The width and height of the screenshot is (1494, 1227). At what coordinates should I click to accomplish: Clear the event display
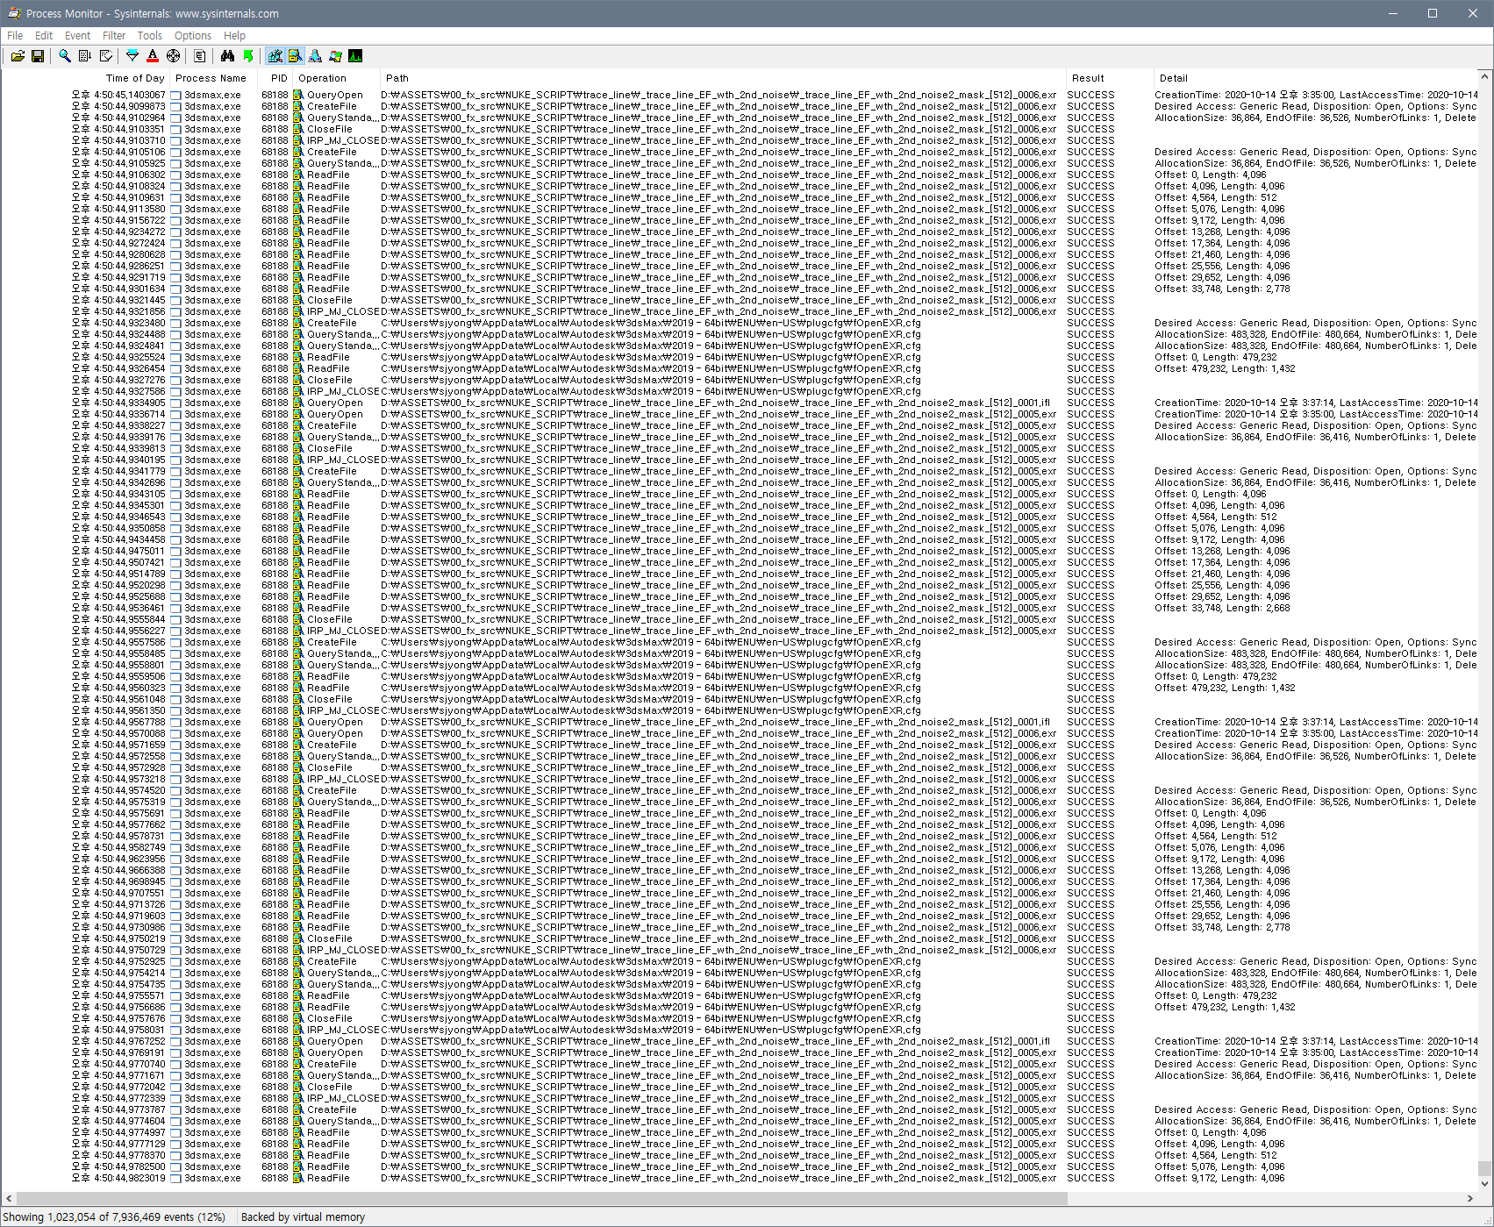(106, 56)
